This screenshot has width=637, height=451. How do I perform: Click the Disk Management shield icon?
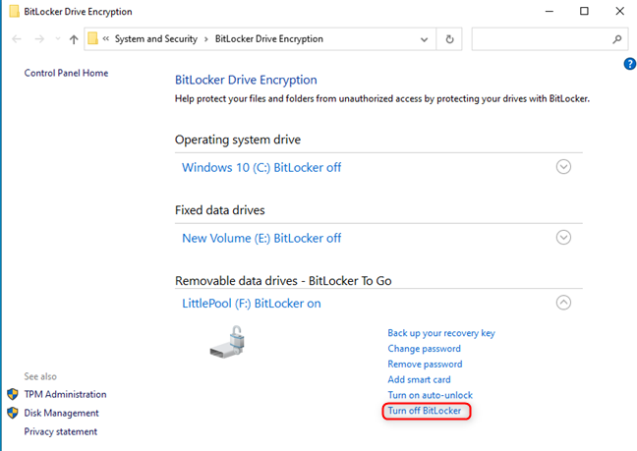(x=13, y=413)
